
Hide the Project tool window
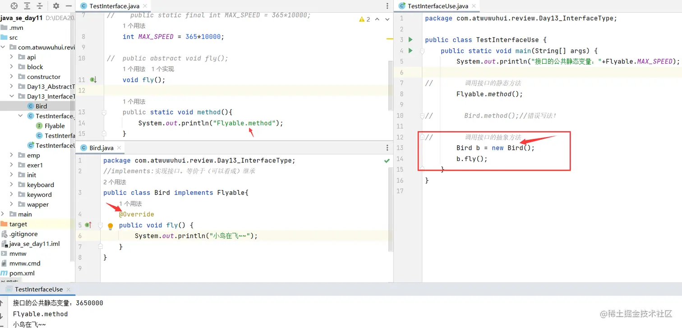point(69,6)
